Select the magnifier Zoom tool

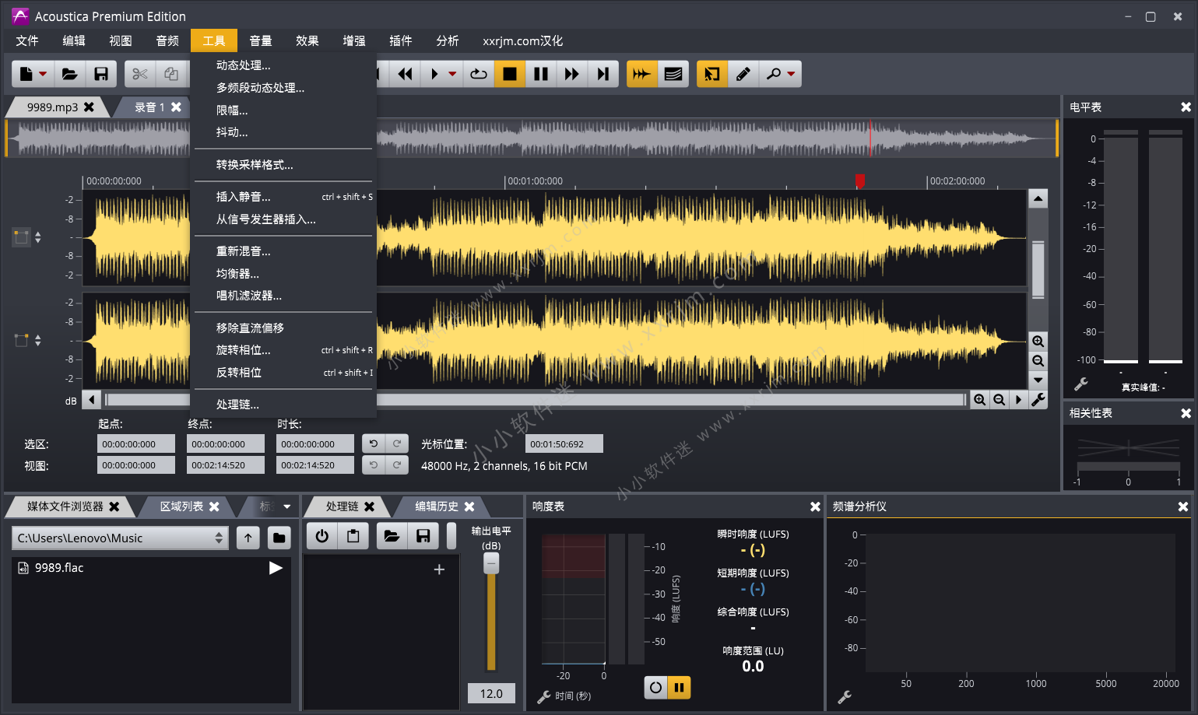[774, 74]
